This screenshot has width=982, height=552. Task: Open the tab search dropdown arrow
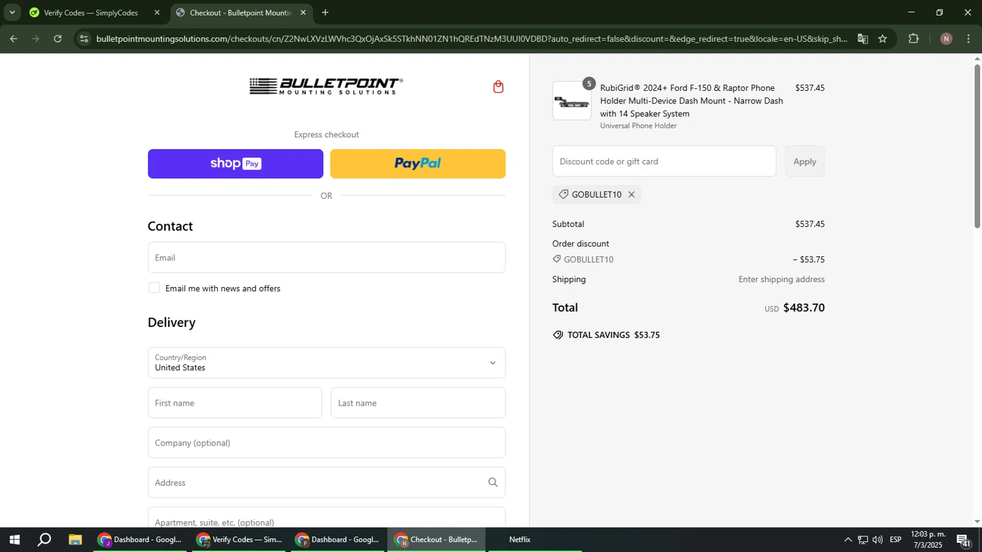click(x=12, y=12)
